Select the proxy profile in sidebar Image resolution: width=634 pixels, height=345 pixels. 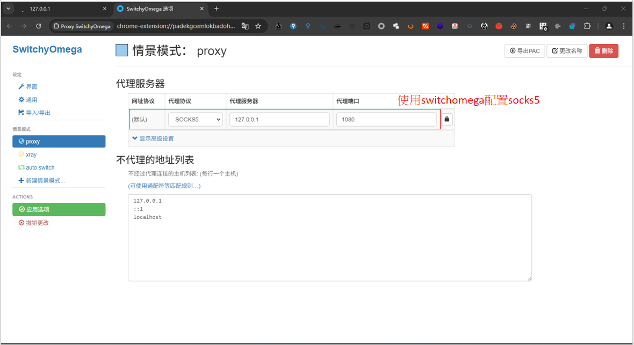pyautogui.click(x=59, y=142)
